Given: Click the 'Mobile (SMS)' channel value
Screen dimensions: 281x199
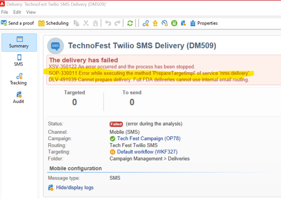Looking at the screenshot, I should (x=125, y=132).
